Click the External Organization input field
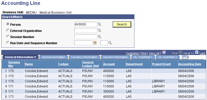 click(x=86, y=31)
